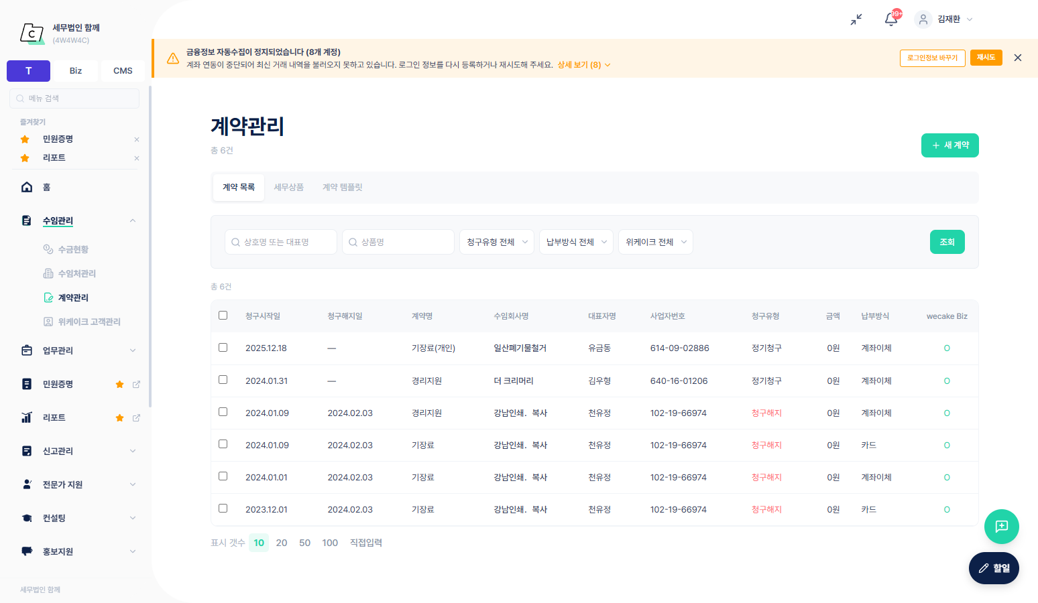This screenshot has width=1038, height=603.
Task: Open 리포트 external link icon
Action: (136, 417)
